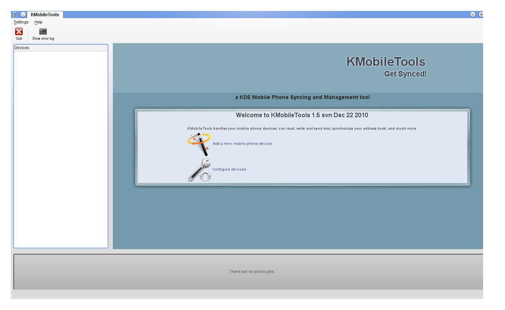Click the red Quit icon in toolbar
This screenshot has width=505, height=310.
(x=19, y=32)
